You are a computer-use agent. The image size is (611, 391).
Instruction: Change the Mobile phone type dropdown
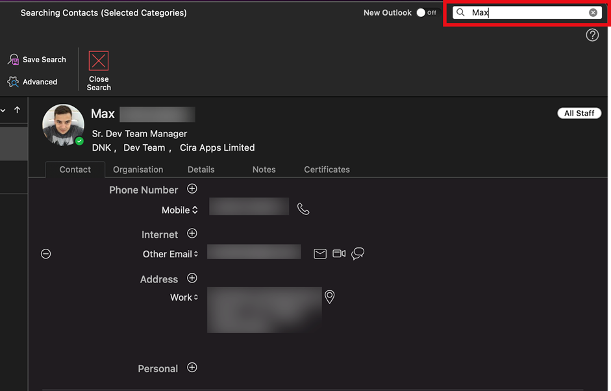point(180,210)
